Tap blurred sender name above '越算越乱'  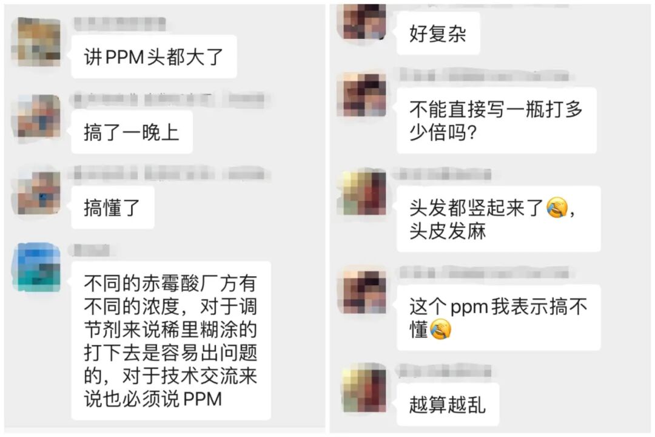pos(445,371)
